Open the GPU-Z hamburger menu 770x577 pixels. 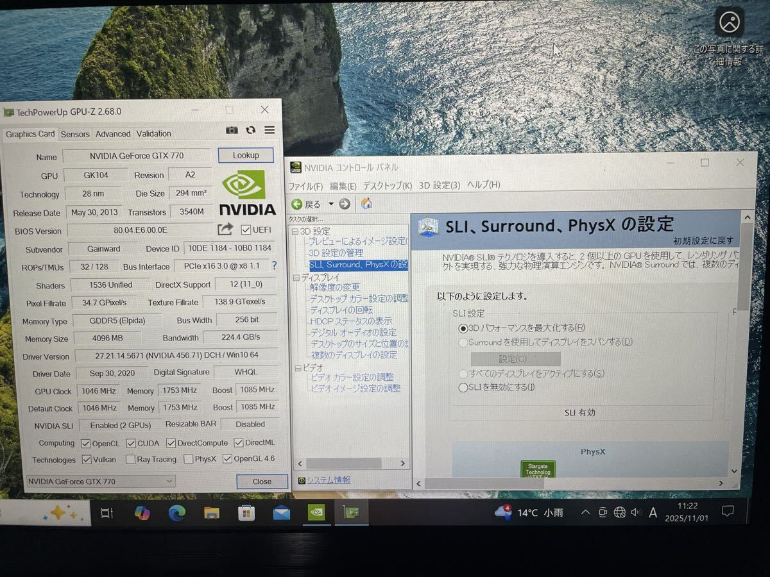(269, 130)
